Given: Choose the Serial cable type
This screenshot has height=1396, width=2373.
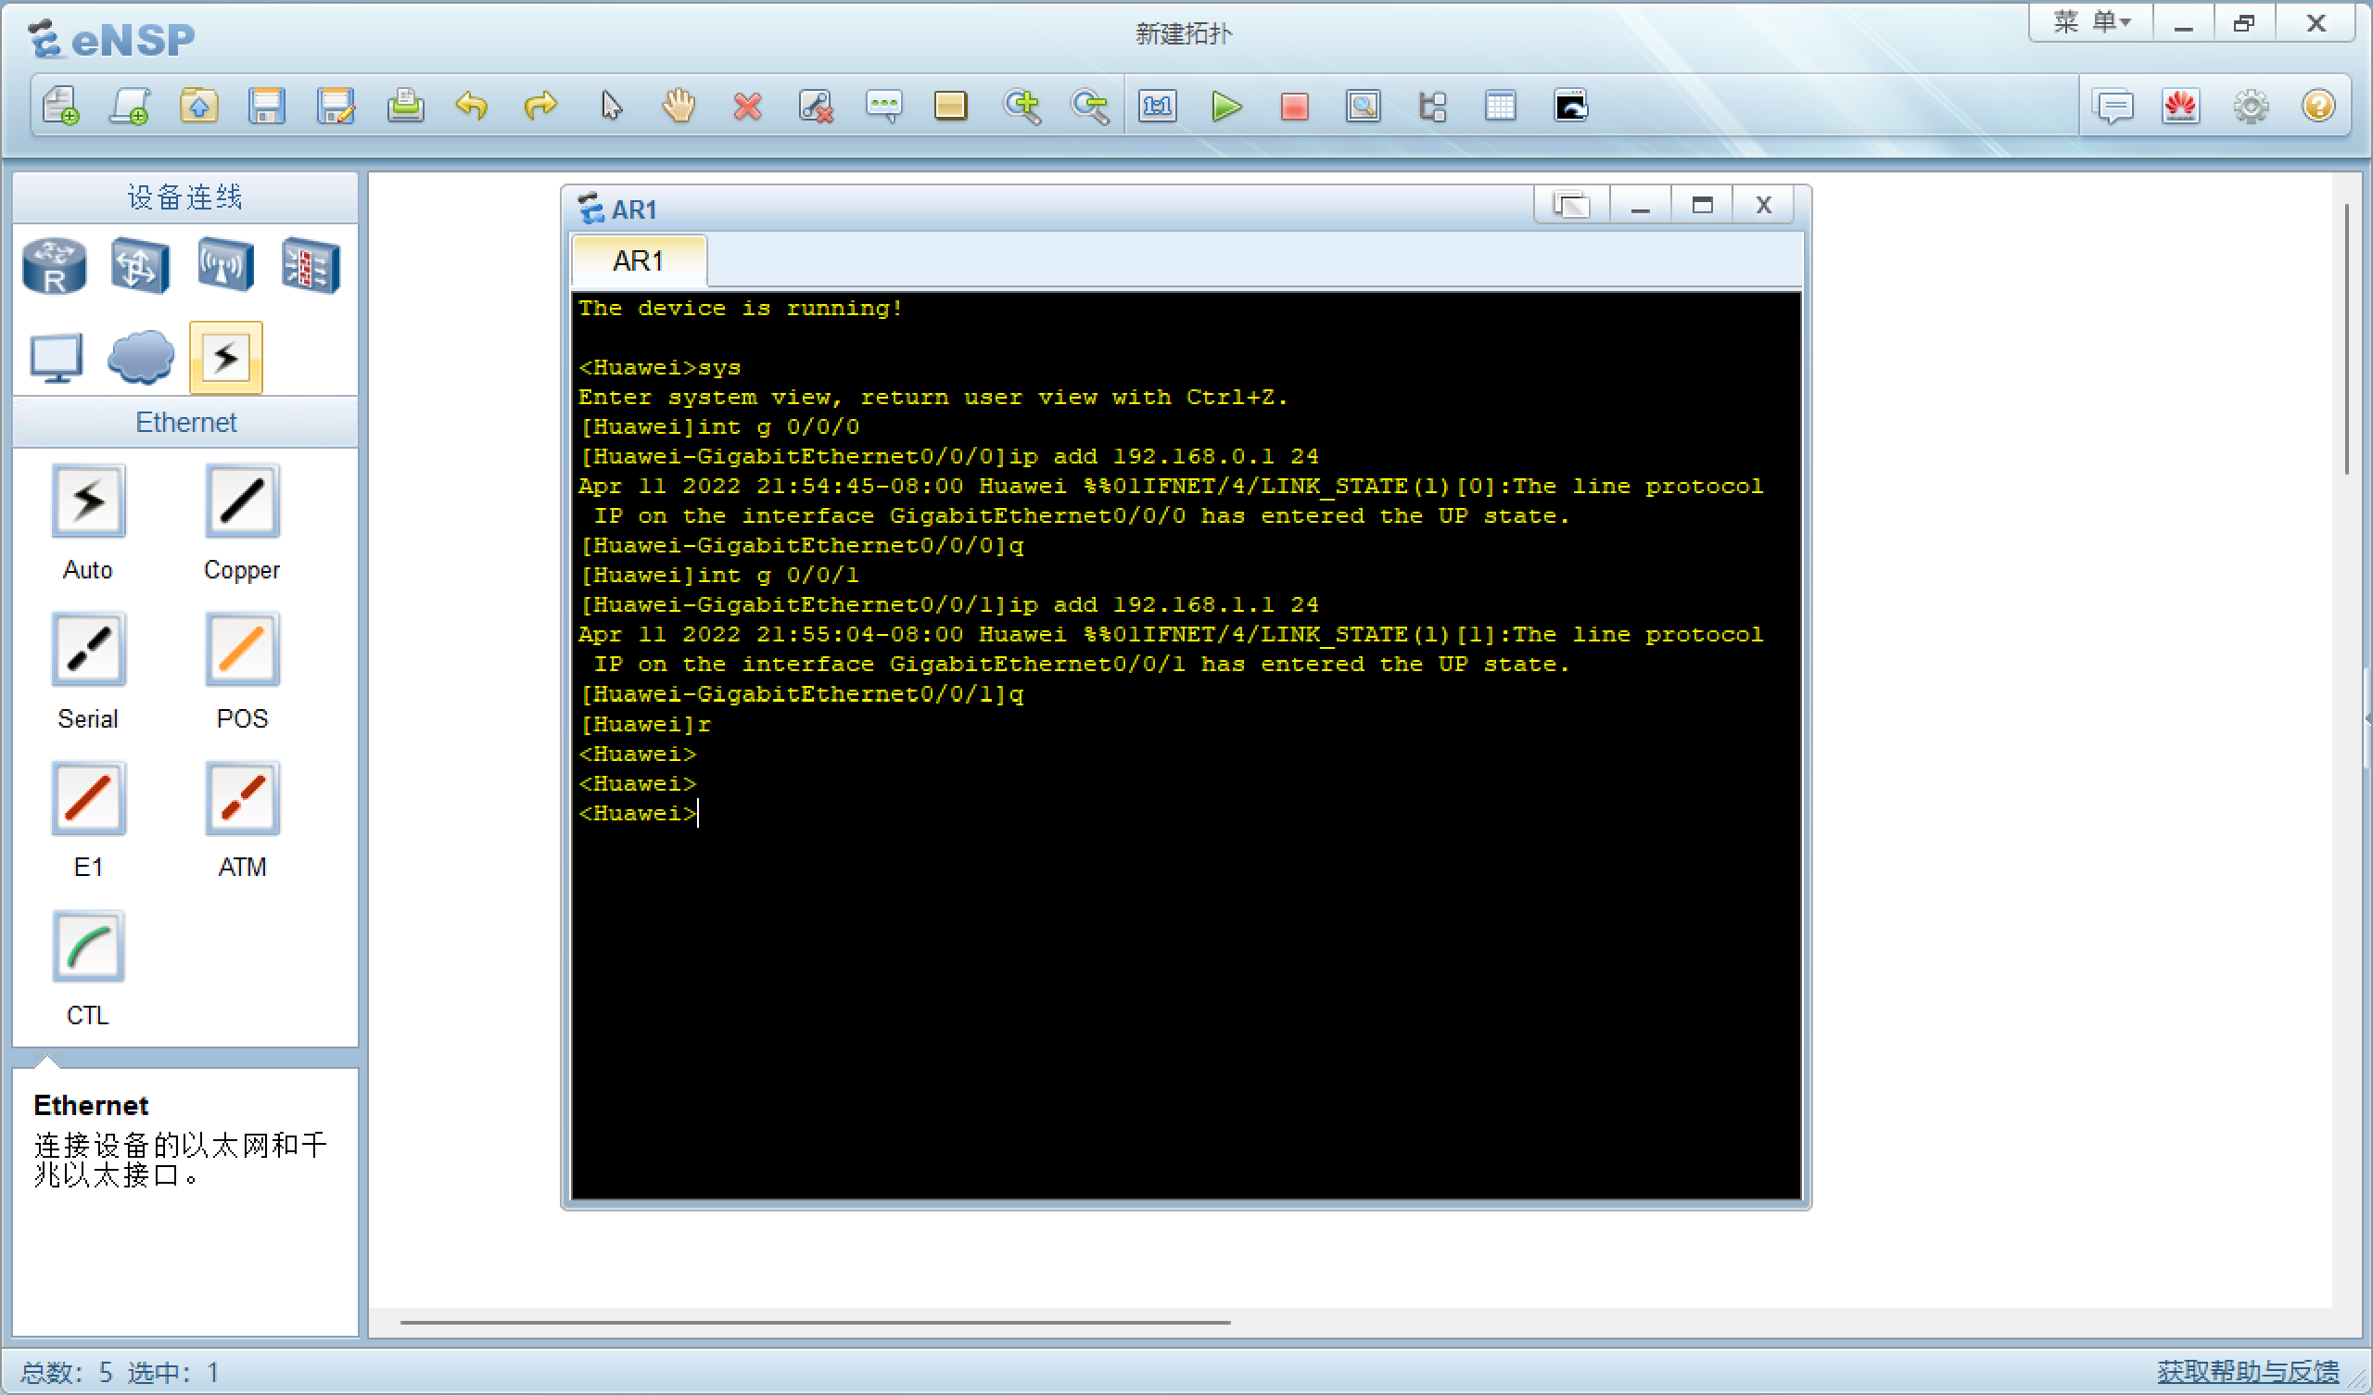Looking at the screenshot, I should [87, 650].
